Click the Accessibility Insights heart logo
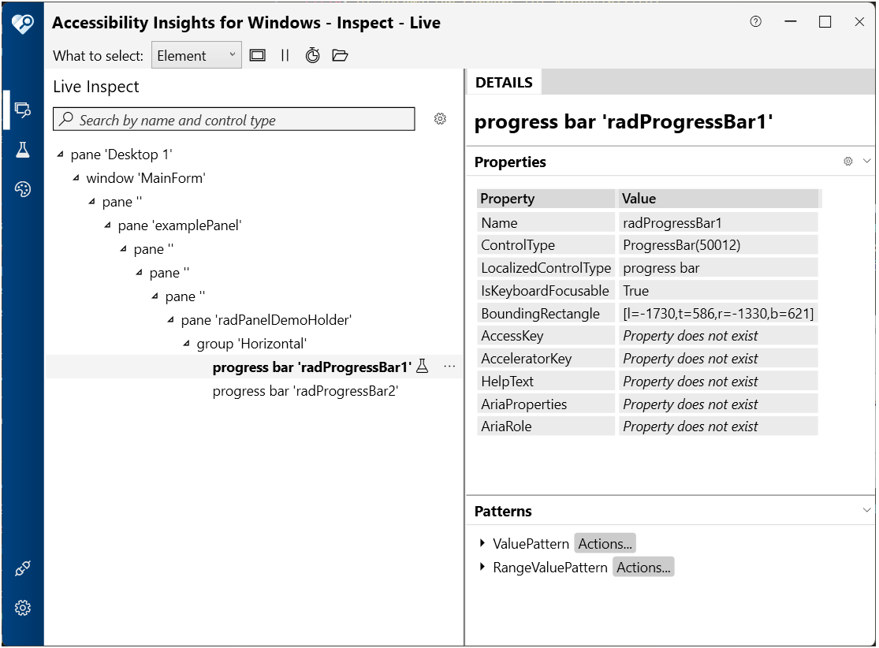 (x=22, y=23)
